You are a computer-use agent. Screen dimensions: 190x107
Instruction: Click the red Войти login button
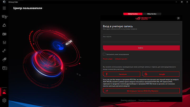(x=141, y=48)
